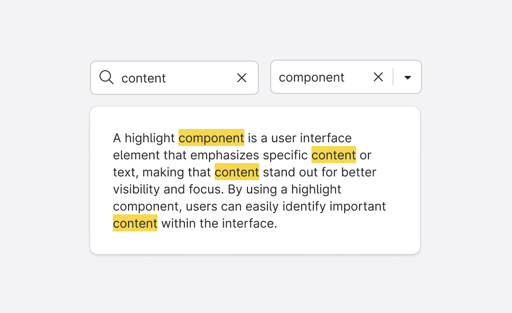Click the downward caret in the right field
512x313 pixels.
pyautogui.click(x=407, y=77)
